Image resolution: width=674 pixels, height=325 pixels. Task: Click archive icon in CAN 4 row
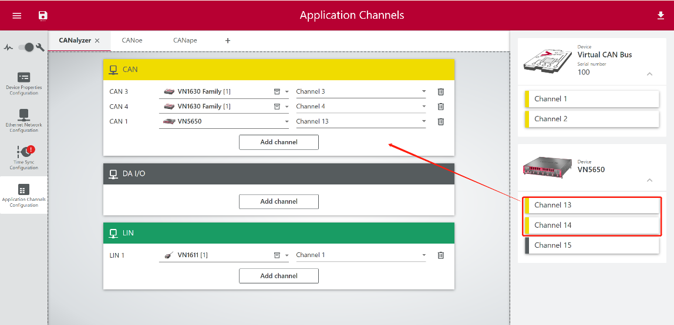click(277, 107)
